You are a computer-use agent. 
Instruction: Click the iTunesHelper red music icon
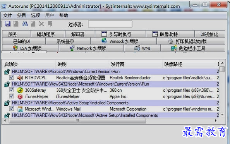pos(20,96)
